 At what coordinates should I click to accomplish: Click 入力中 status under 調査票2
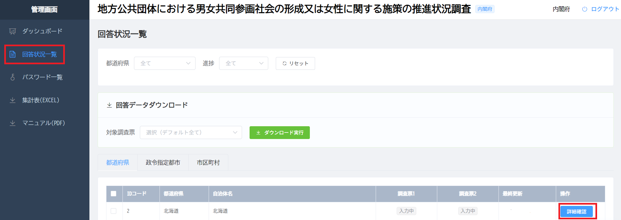(x=468, y=211)
